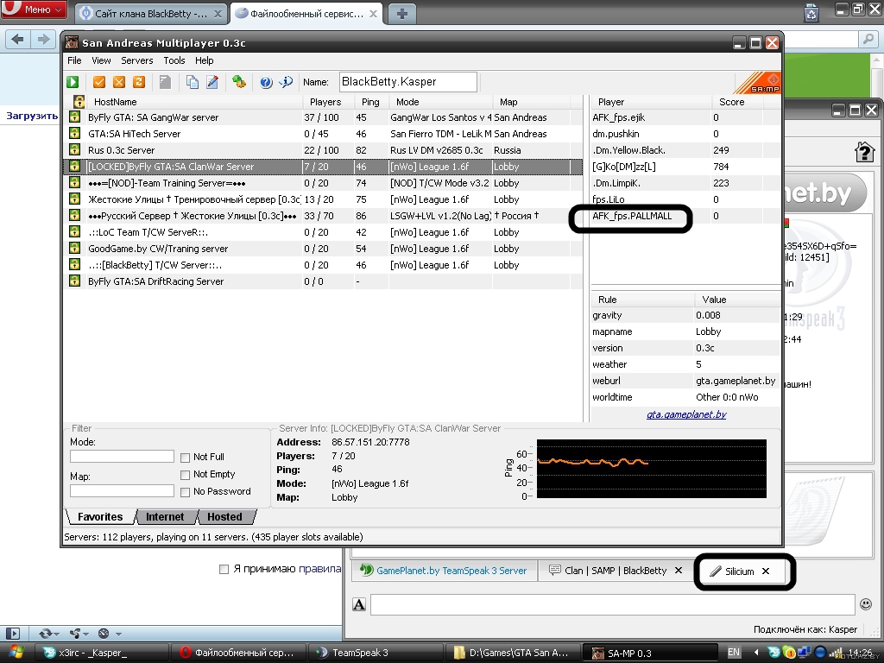The height and width of the screenshot is (663, 884).
Task: Open the gta.gameplanet.by link
Action: 686,414
